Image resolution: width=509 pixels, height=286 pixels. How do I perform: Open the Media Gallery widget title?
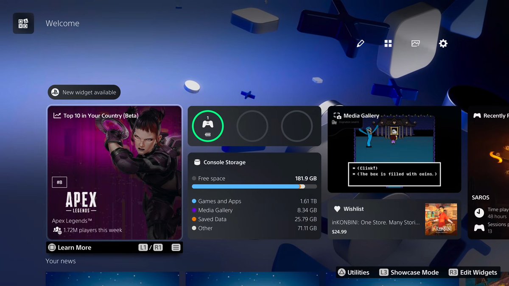point(361,116)
